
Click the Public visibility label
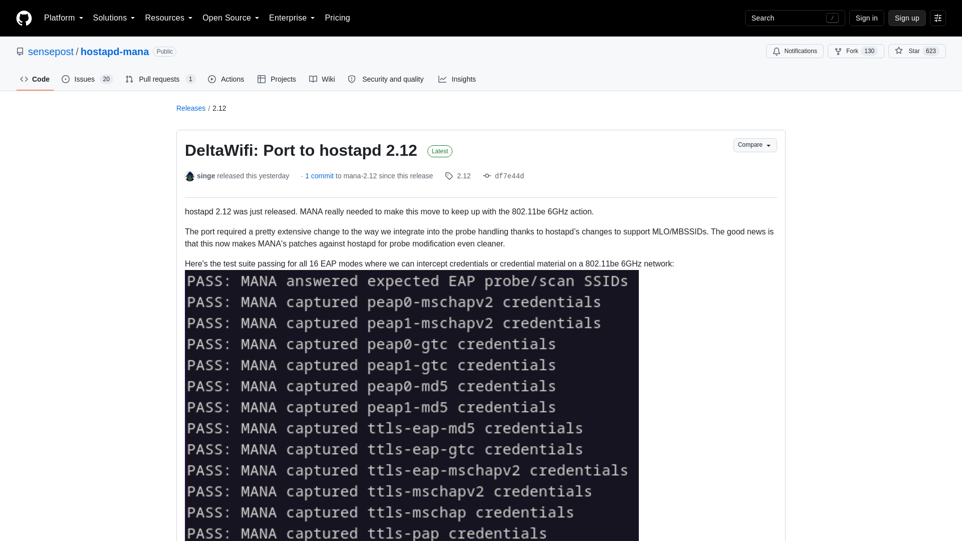pyautogui.click(x=164, y=52)
